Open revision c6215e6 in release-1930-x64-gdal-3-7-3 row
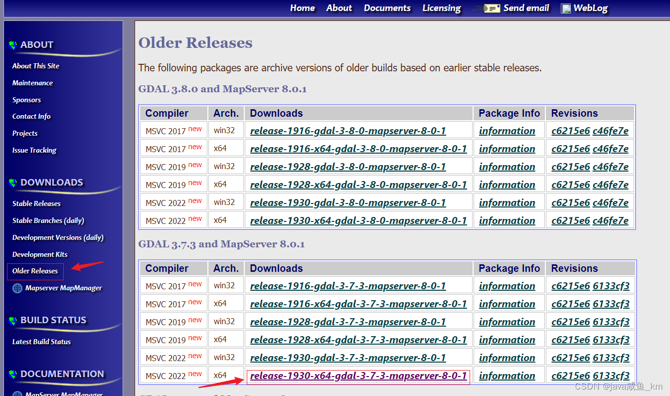670x396 pixels. (x=571, y=376)
